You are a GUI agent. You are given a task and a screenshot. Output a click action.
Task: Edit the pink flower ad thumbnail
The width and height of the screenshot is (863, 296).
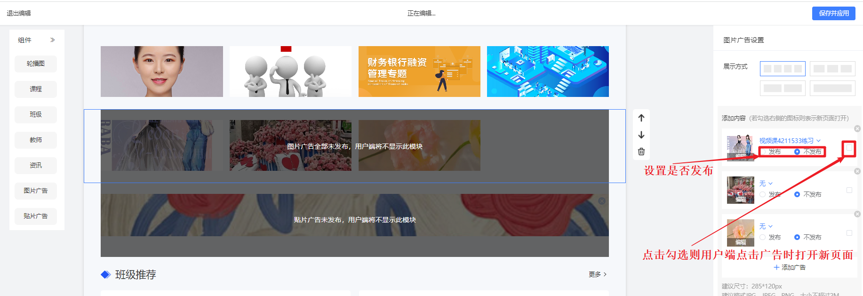pos(741,242)
